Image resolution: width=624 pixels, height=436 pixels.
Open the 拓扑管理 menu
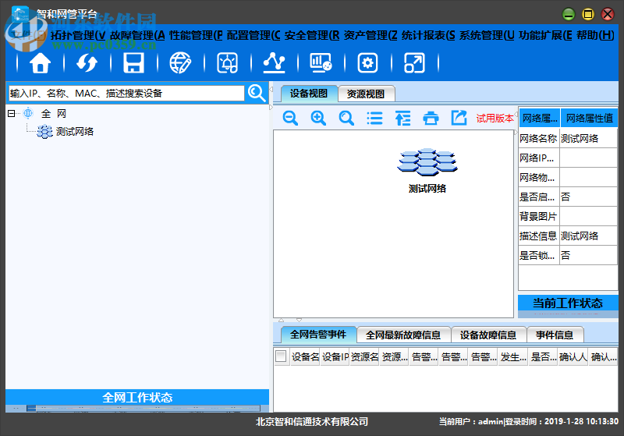pyautogui.click(x=77, y=35)
